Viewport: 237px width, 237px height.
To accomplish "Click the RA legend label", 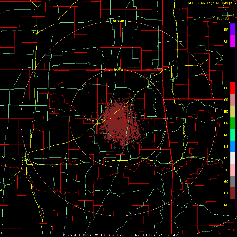I will [226, 135].
